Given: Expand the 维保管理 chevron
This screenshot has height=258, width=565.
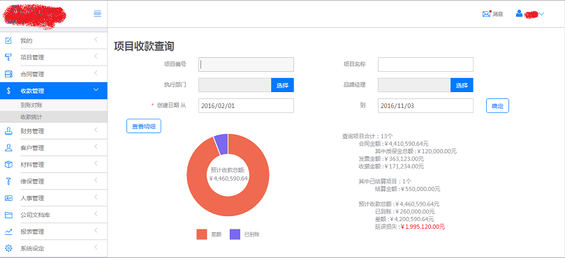Looking at the screenshot, I should coord(96,181).
